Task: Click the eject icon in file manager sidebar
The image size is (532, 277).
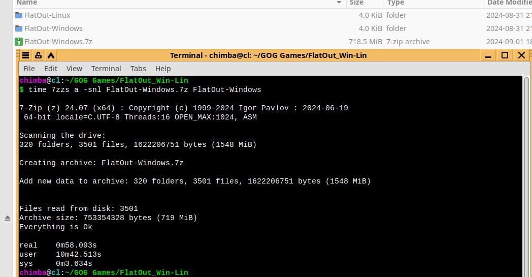Action: (8, 218)
